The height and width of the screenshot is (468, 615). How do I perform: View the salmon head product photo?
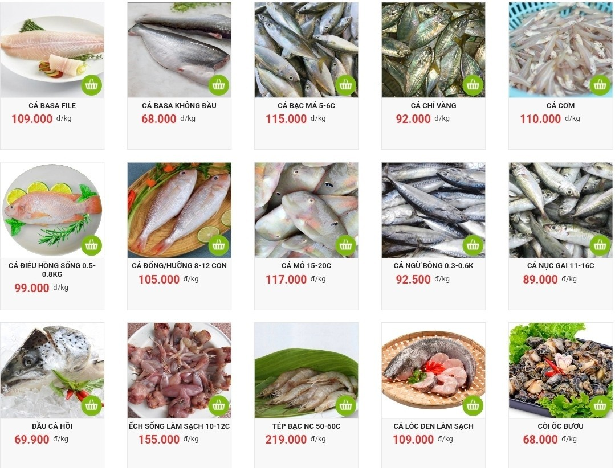52,371
